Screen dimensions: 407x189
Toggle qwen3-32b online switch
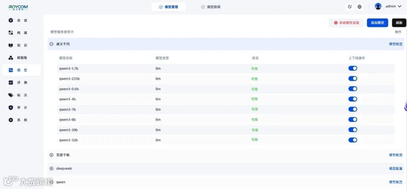[353, 140]
